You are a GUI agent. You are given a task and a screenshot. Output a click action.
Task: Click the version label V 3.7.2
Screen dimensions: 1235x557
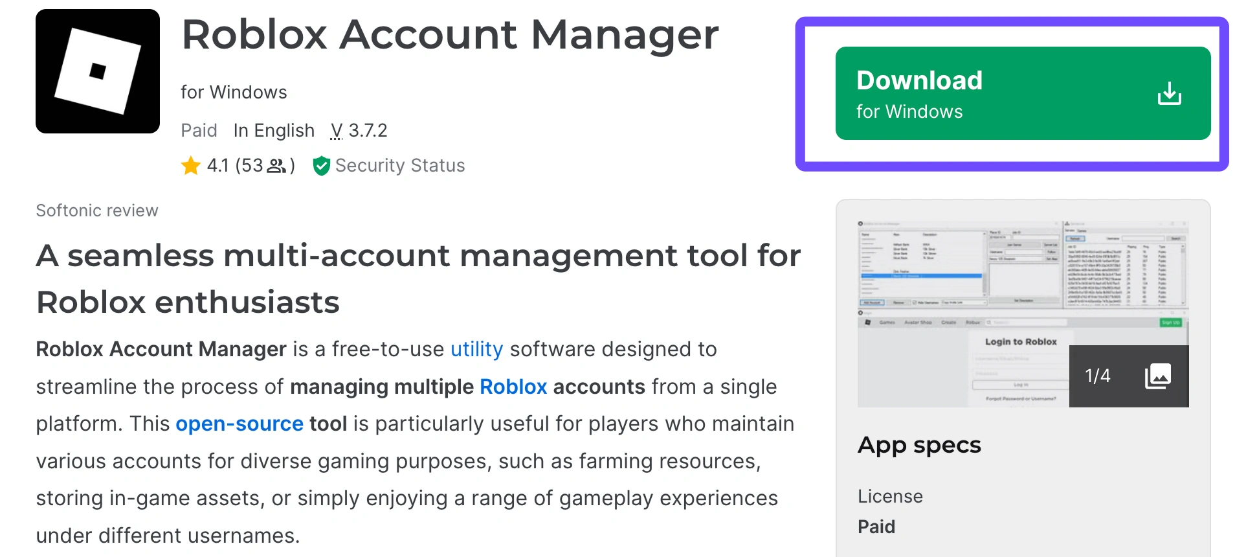[x=359, y=131]
